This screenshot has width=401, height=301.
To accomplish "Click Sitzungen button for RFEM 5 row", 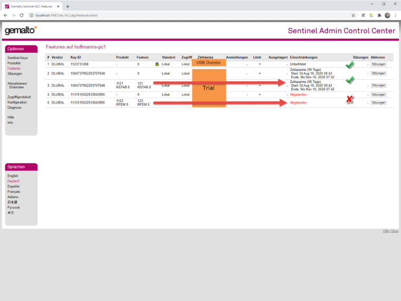I will point(378,102).
